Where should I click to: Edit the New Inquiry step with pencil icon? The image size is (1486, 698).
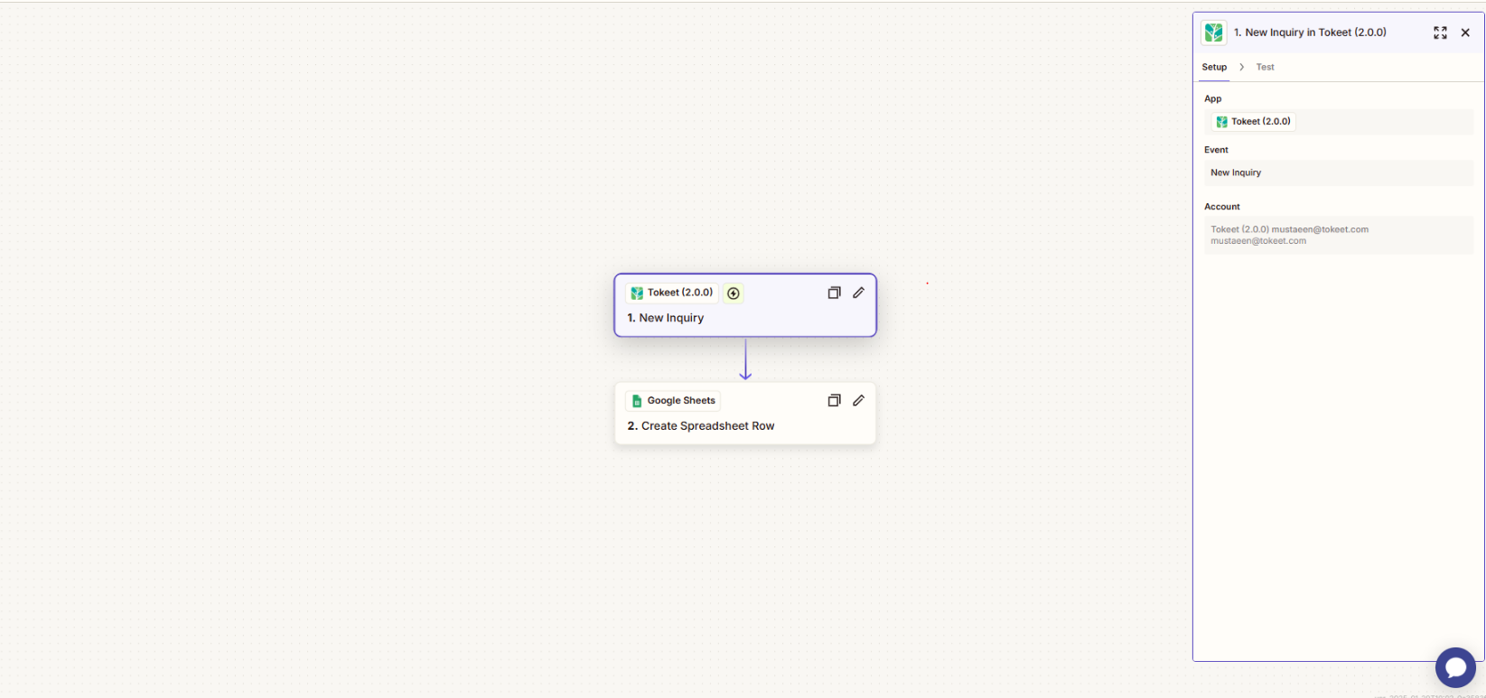[x=858, y=293]
